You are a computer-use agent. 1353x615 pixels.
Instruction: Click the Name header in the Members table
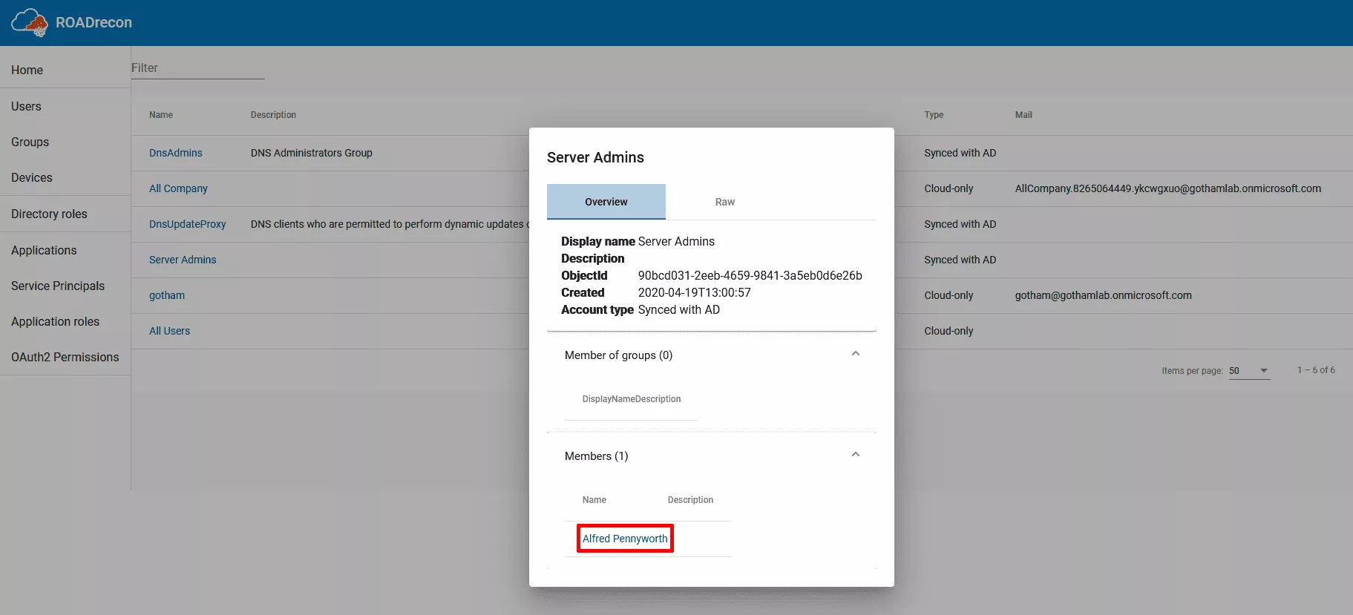594,500
